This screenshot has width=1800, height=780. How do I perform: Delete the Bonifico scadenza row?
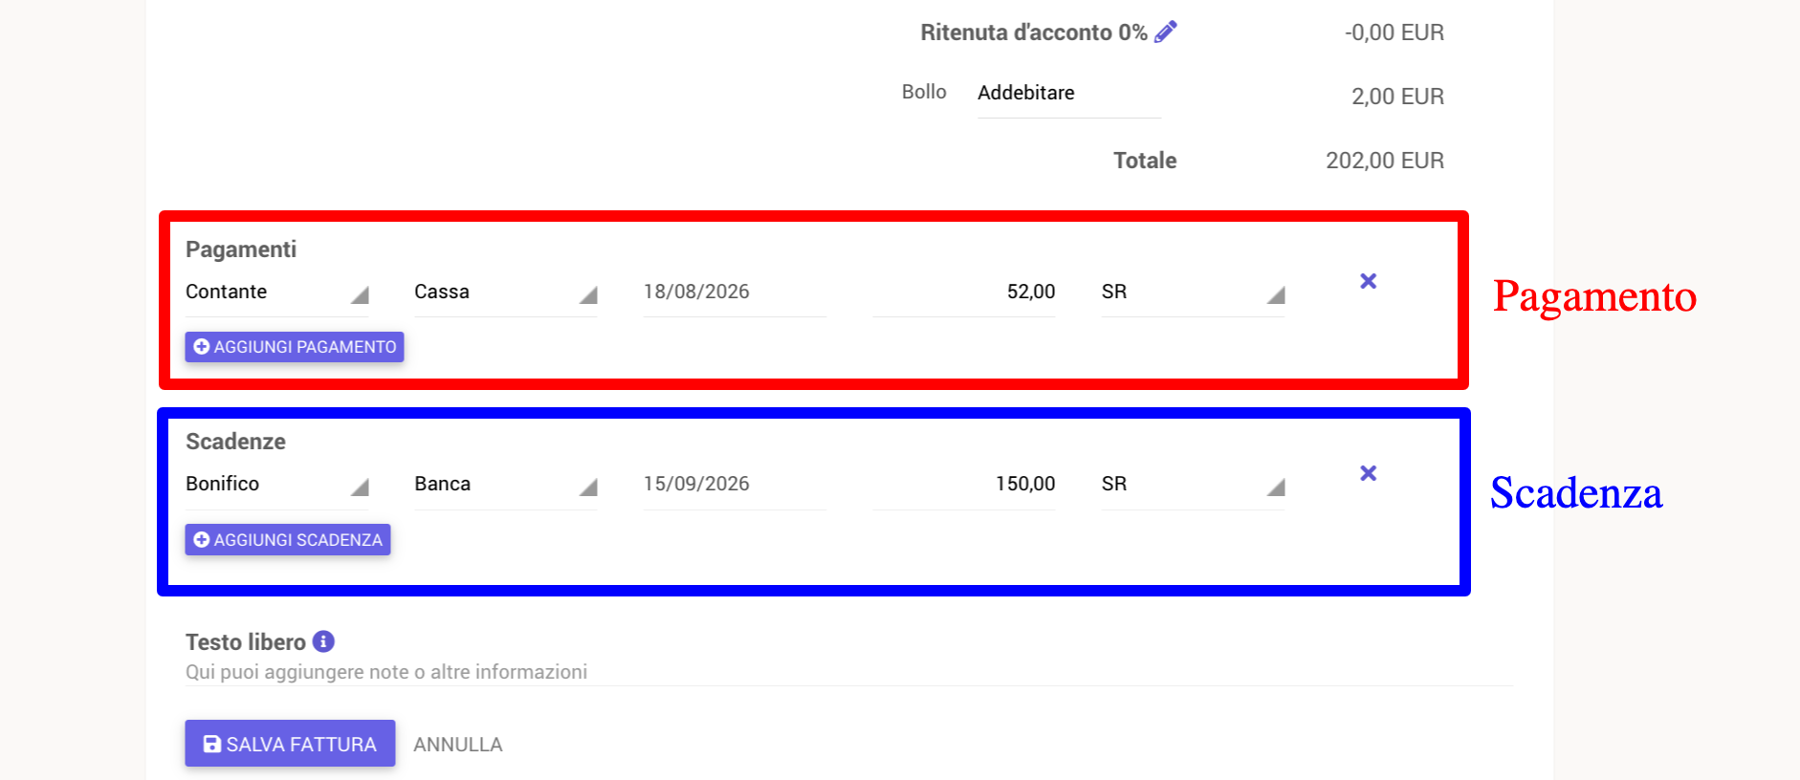1368,473
